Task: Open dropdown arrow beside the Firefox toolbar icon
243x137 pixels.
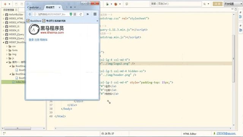Action: click(120, 4)
